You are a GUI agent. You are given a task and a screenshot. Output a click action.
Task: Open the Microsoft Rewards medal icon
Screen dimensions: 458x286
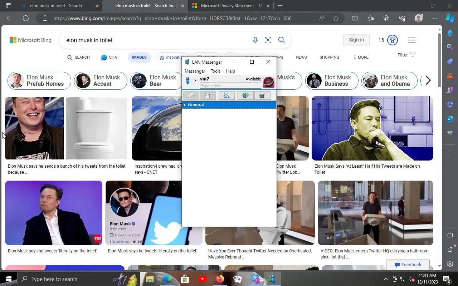[x=393, y=40]
